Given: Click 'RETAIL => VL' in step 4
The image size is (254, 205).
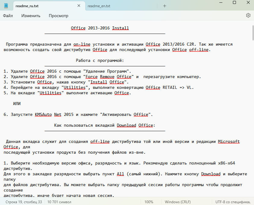Looking at the screenshot, I should tap(177, 87).
